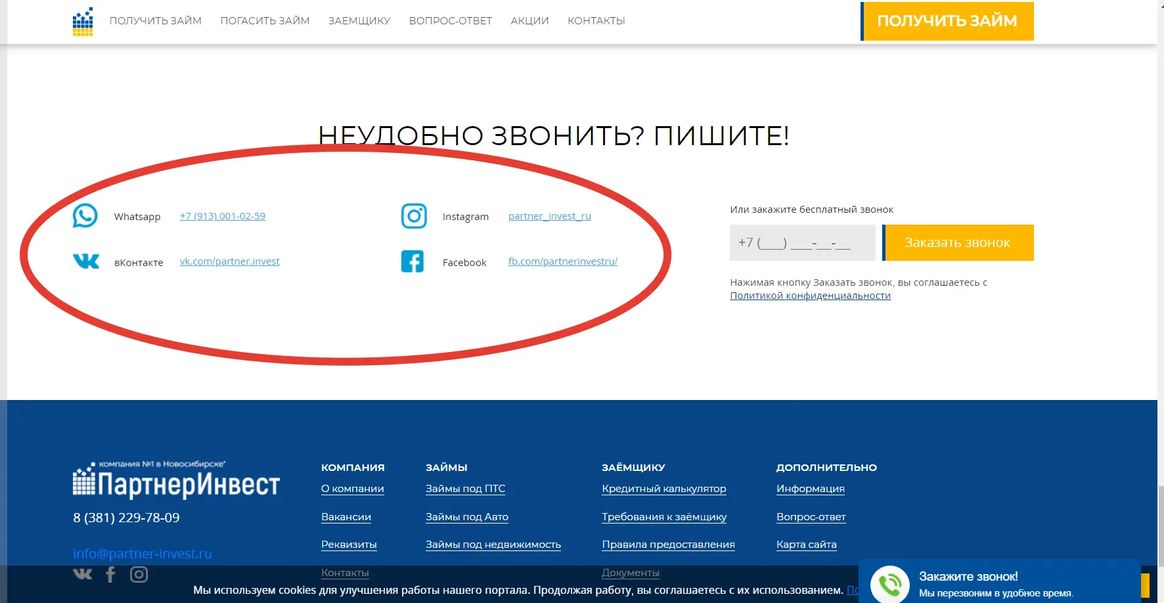
Task: Click the green phone callback icon
Action: 890,585
